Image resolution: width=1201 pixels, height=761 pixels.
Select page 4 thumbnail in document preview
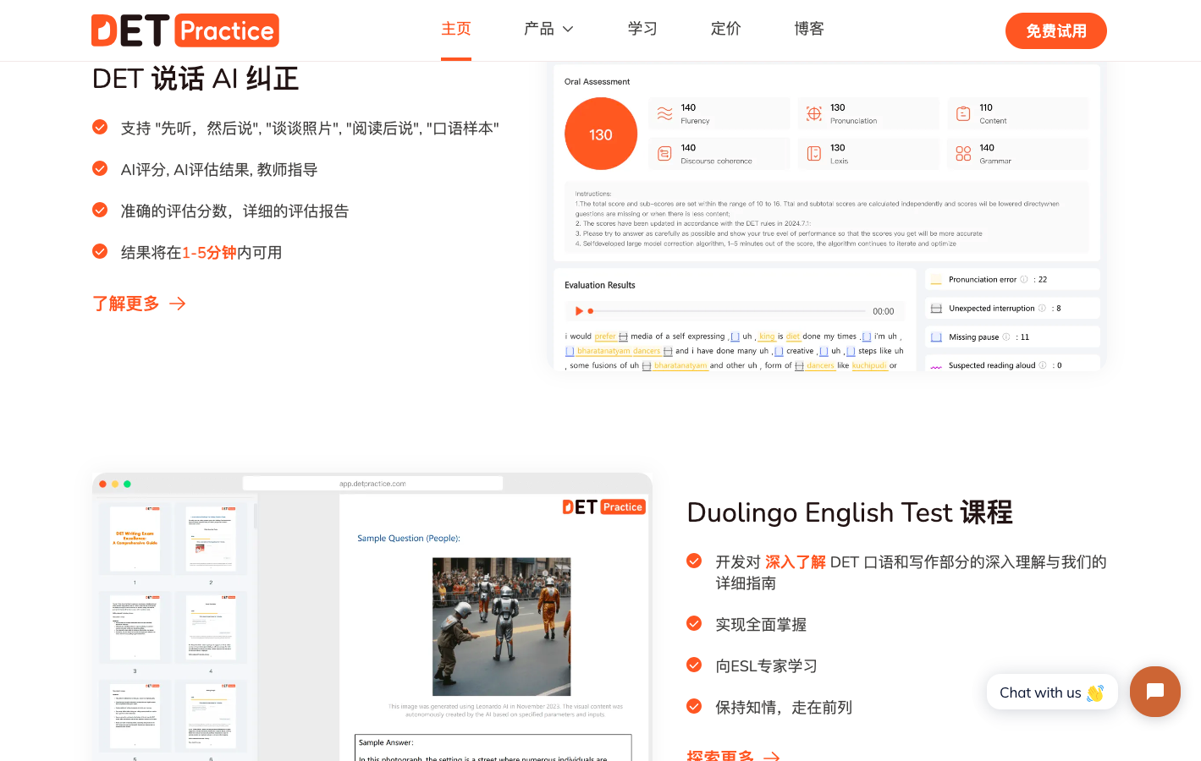(211, 627)
